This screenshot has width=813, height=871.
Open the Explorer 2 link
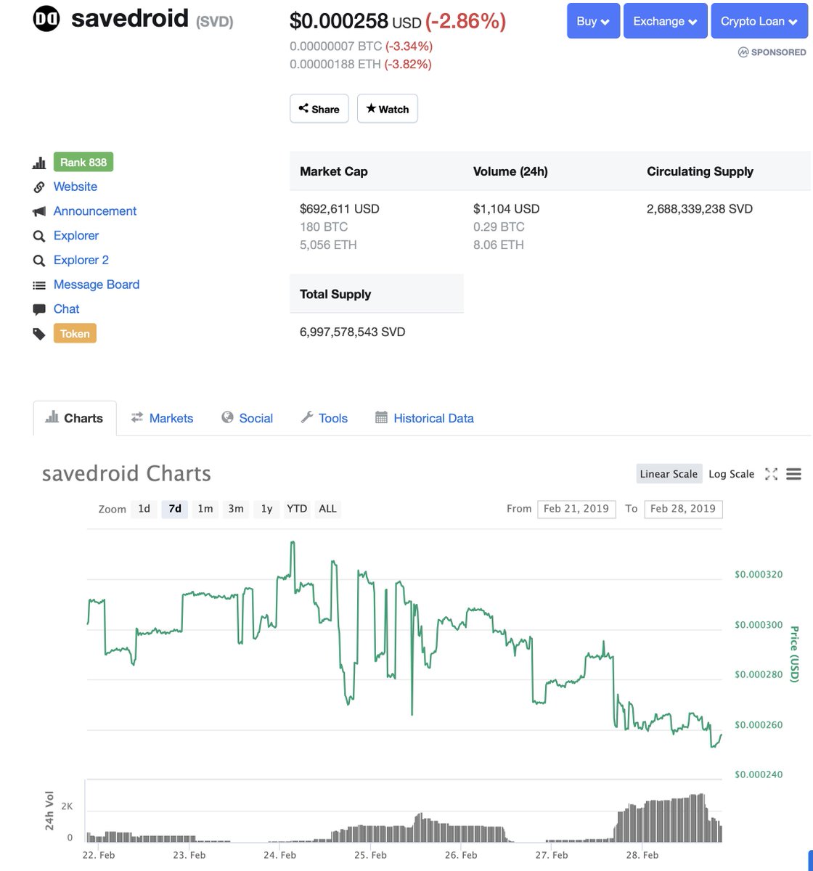coord(81,260)
